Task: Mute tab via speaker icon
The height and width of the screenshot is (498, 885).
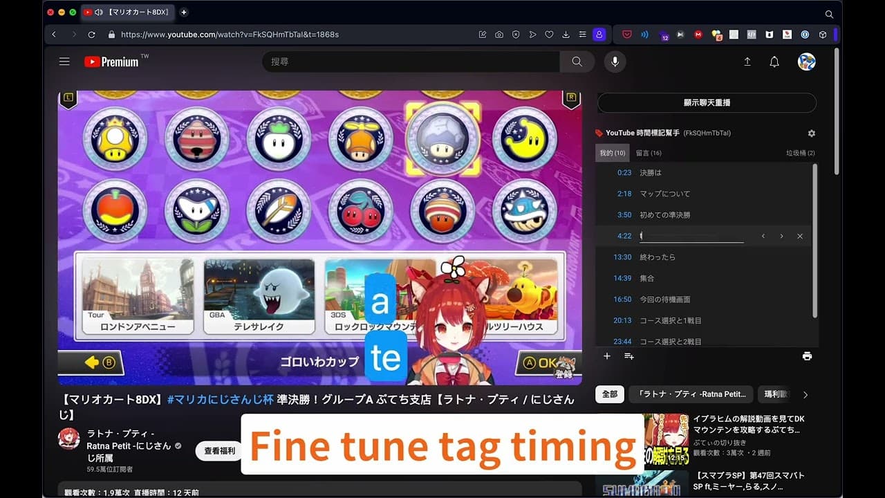Action: coord(99,12)
